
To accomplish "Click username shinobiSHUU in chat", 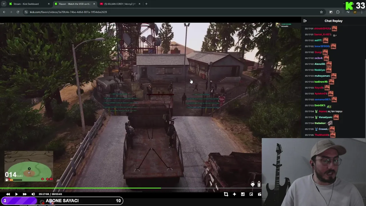I will (x=322, y=29).
